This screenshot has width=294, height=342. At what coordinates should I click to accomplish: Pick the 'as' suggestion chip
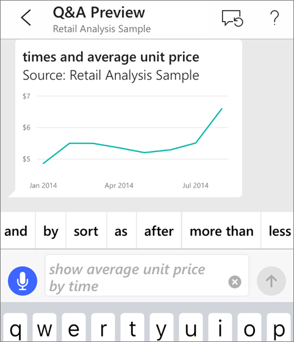click(121, 231)
